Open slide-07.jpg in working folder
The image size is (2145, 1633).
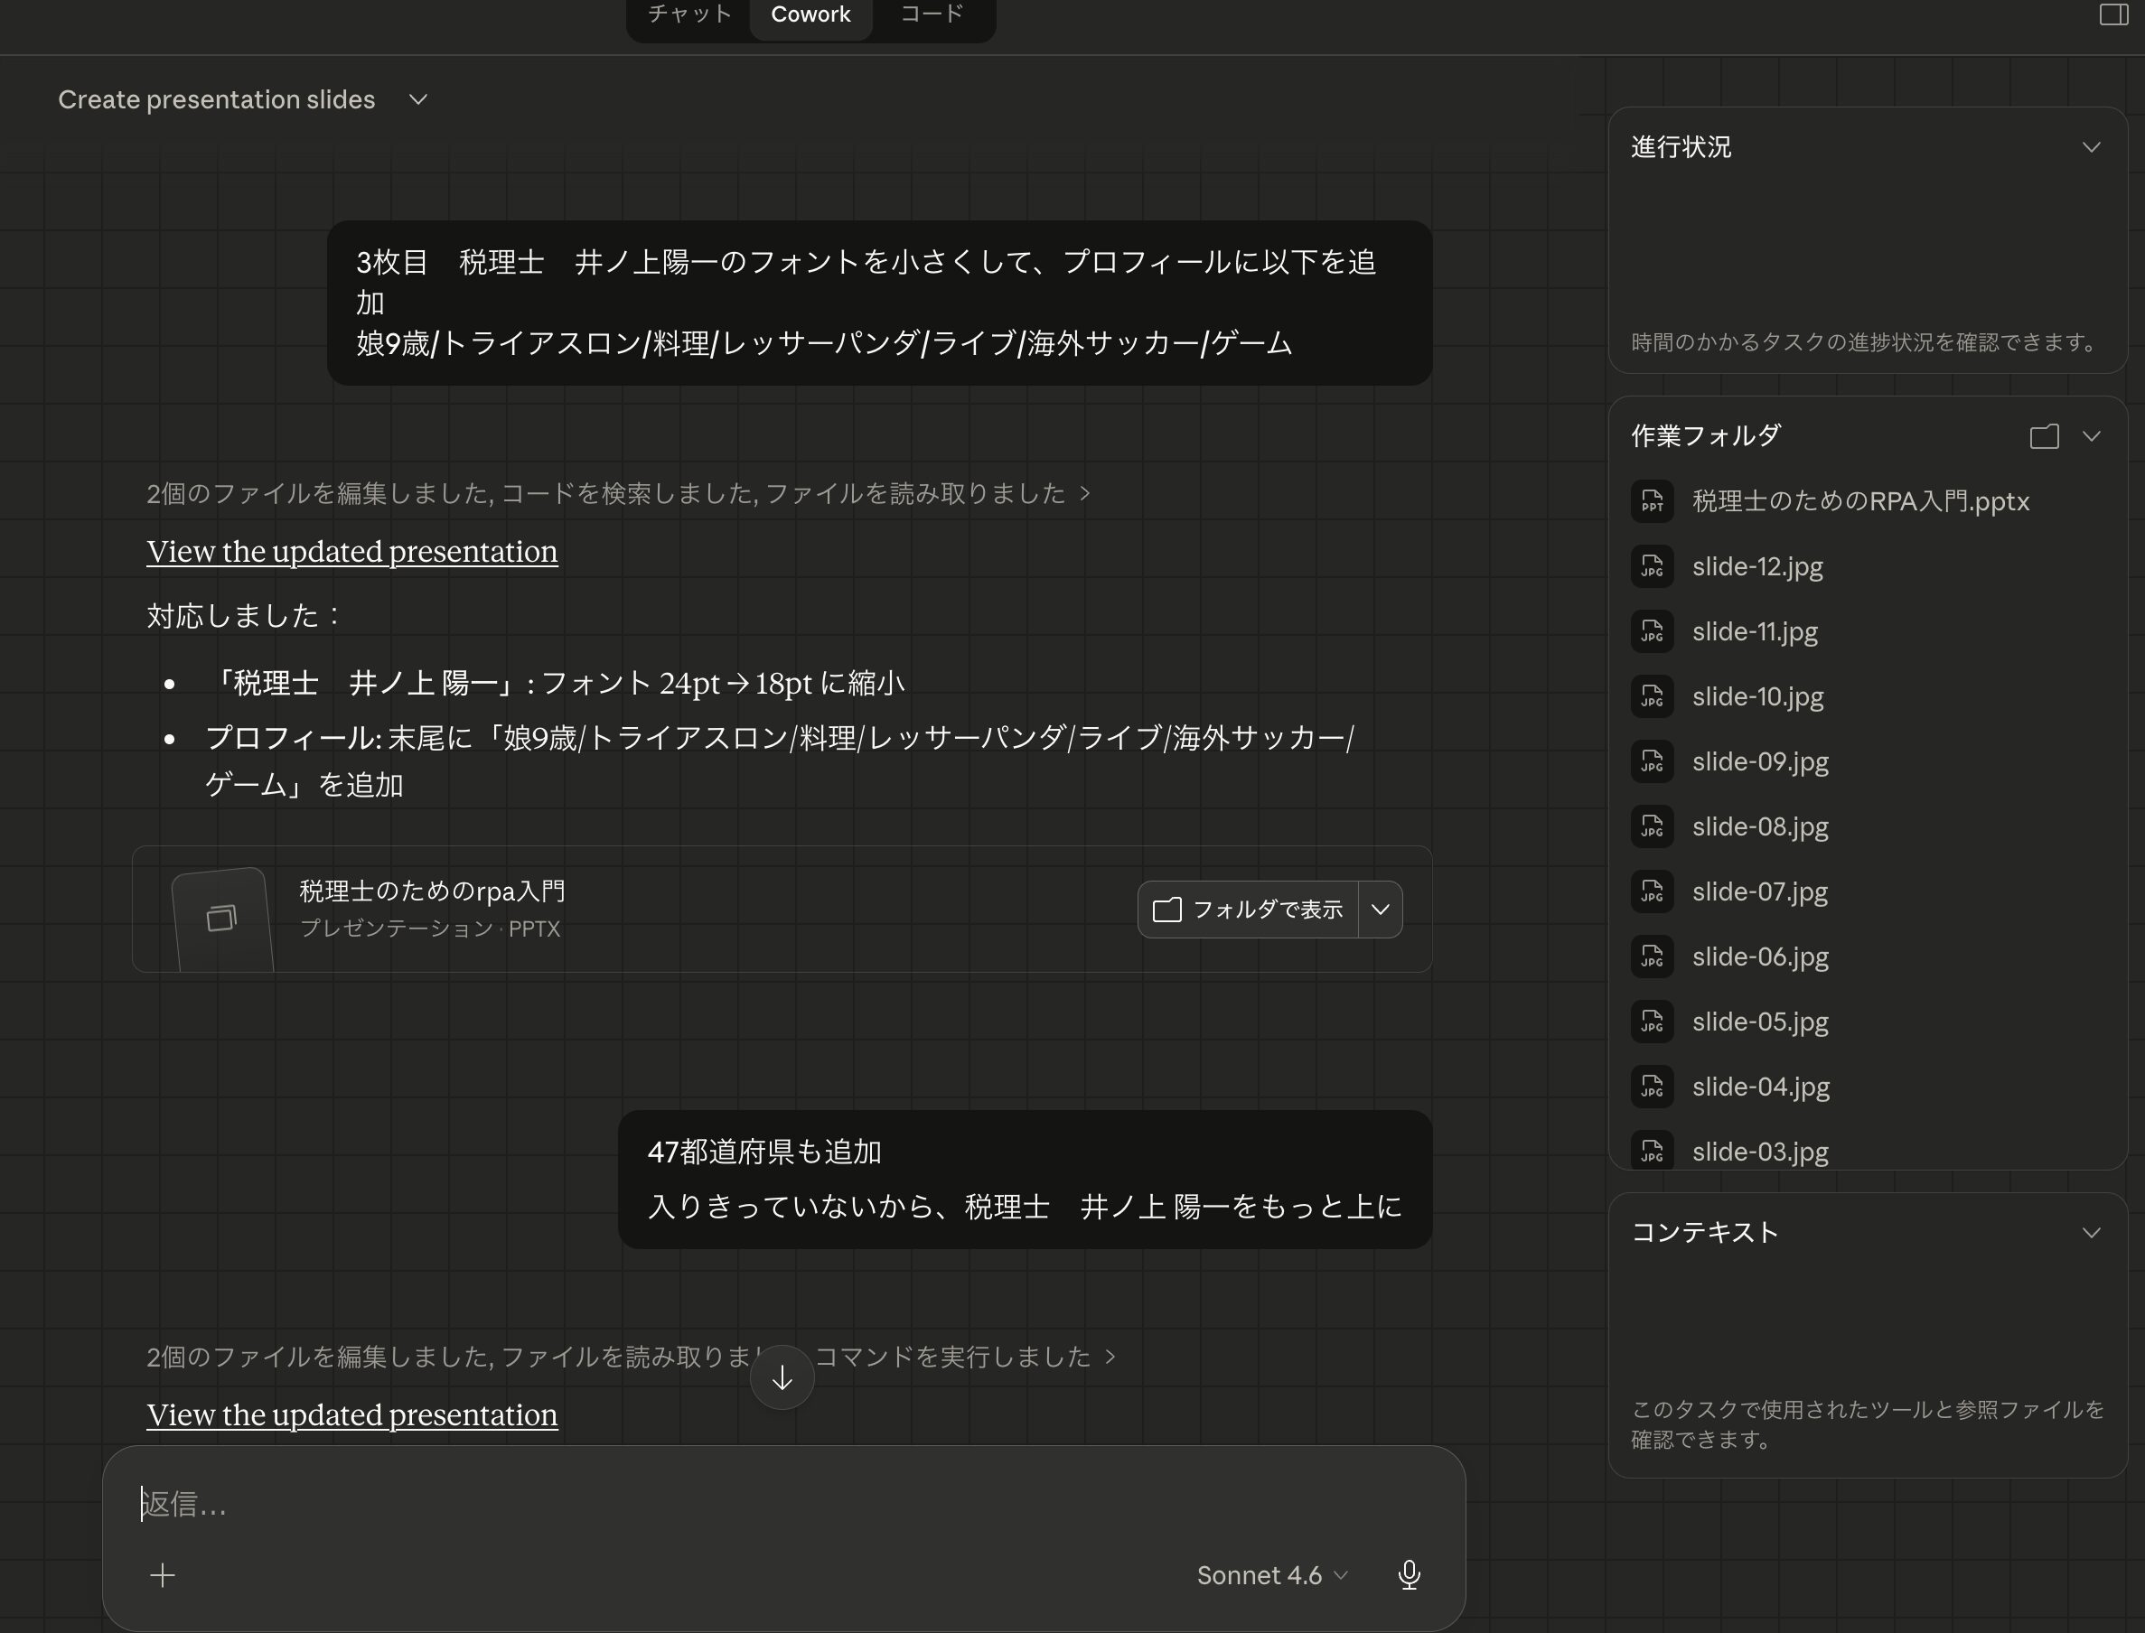click(x=1759, y=892)
